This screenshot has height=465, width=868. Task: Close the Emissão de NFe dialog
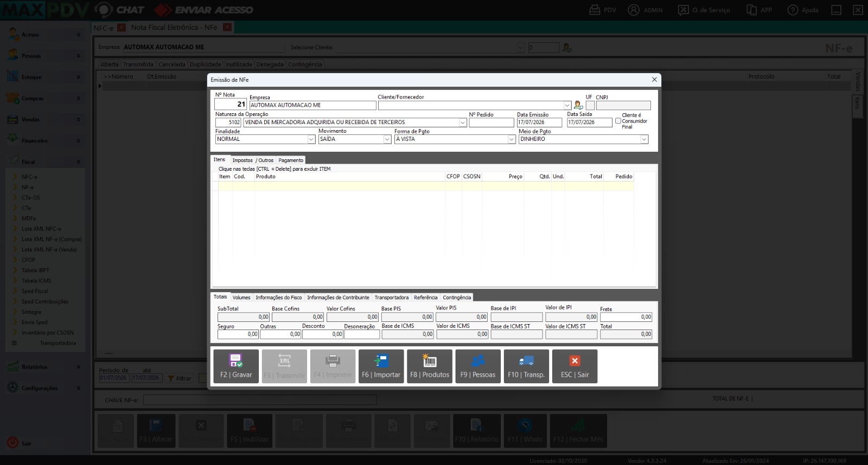(654, 80)
